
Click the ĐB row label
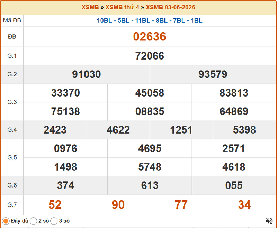(x=12, y=37)
